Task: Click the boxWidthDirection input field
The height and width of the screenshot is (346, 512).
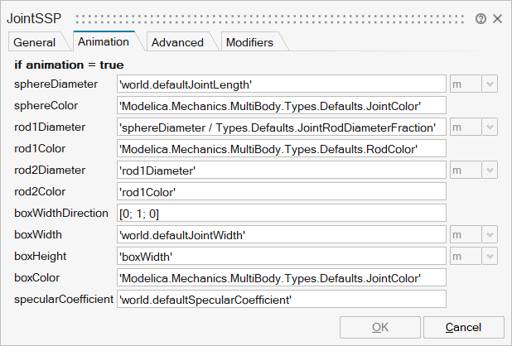Action: [282, 213]
